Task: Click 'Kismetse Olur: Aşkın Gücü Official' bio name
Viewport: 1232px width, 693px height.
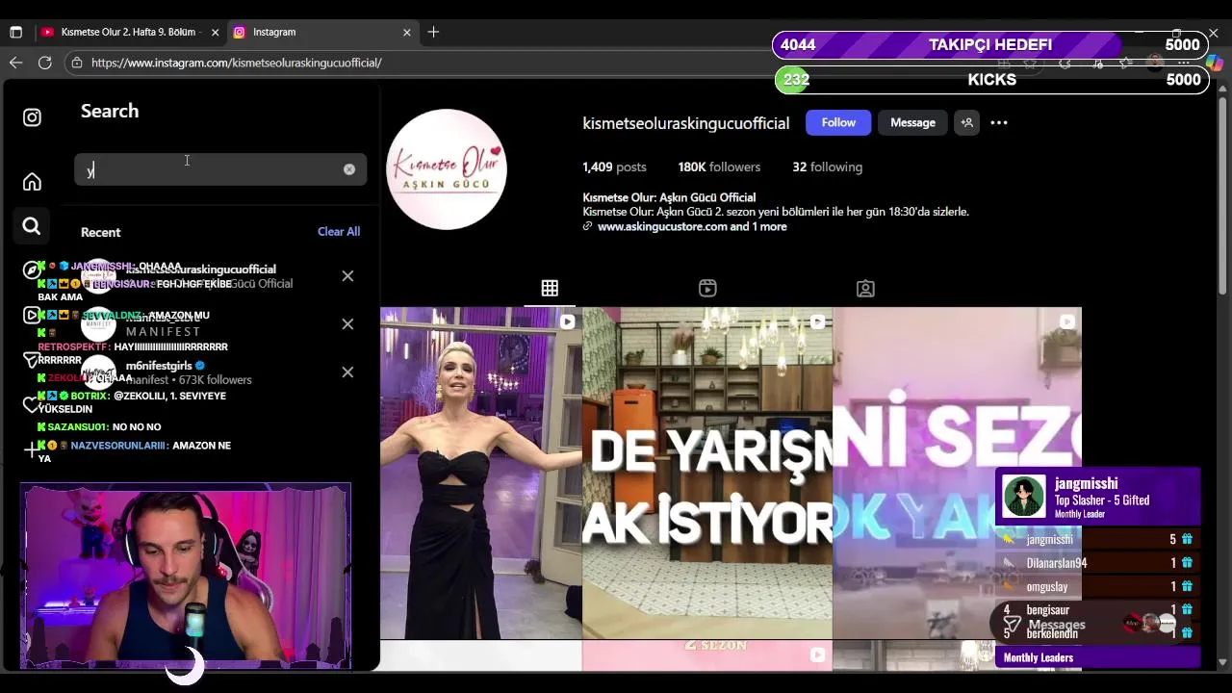Action: pos(669,197)
